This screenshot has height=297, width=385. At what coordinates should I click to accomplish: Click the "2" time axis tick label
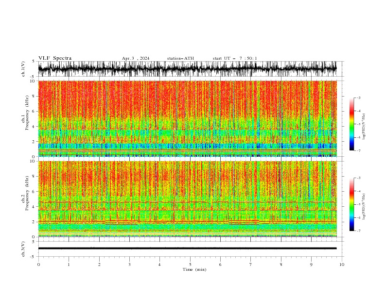(x=99, y=264)
